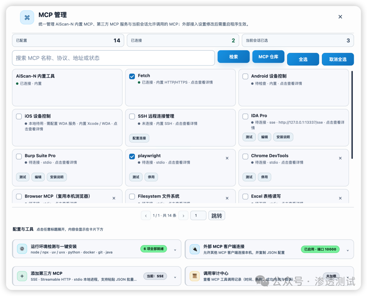Viewport: 367px width, 296px height.
Task: Uncheck the Fetch MCP checkbox
Action: [132, 76]
